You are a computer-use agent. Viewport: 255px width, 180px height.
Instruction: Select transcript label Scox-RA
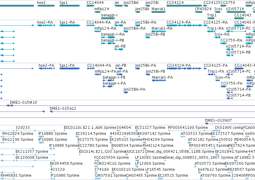coord(222,34)
